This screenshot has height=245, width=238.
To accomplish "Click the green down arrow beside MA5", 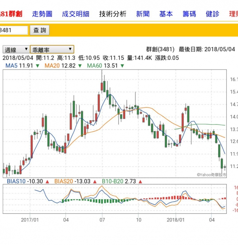I will [38, 66].
